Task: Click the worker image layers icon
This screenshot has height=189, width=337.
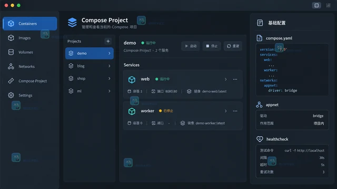Action: 183,123
